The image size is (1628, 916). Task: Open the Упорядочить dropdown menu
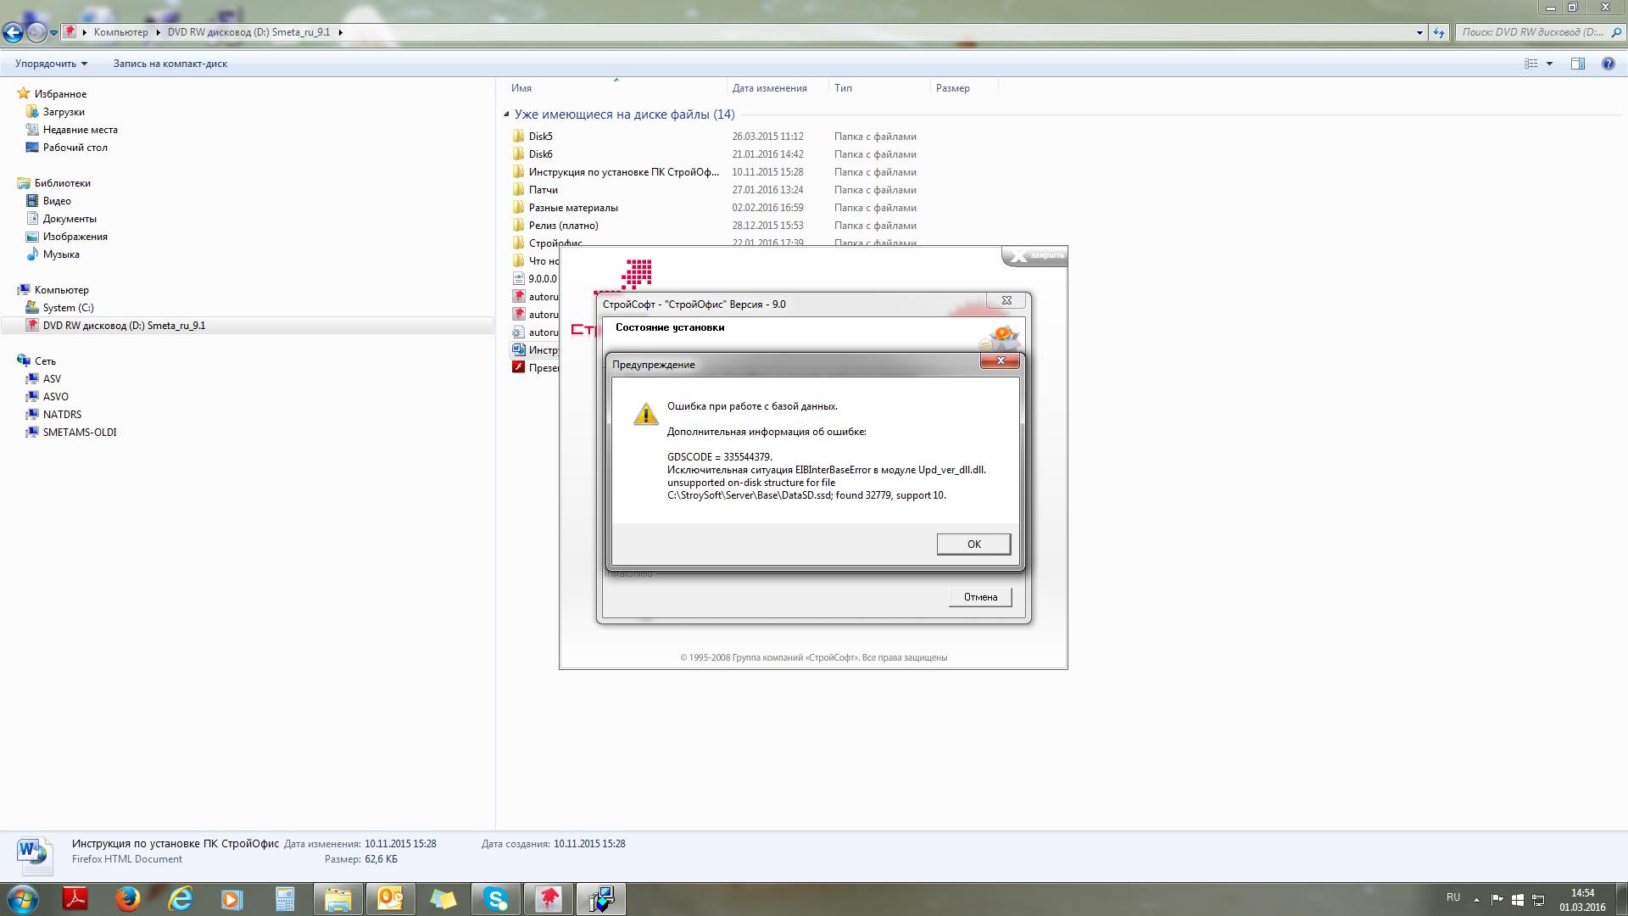[x=51, y=64]
